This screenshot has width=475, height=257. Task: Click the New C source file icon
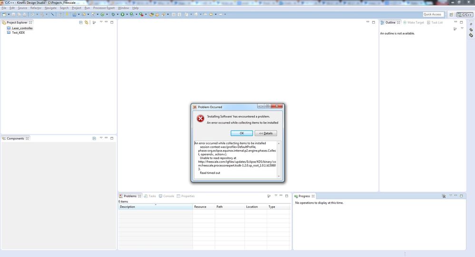(93, 14)
